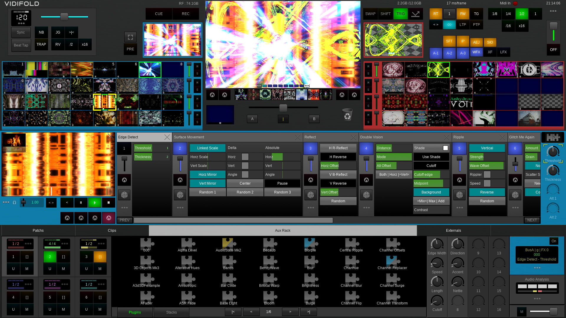The image size is (566, 318).
Task: Open the three-dot menu under Edge Detect - Threshold
Action: click(x=537, y=268)
